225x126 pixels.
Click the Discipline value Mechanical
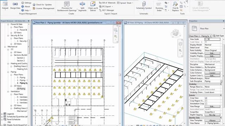click(212, 64)
